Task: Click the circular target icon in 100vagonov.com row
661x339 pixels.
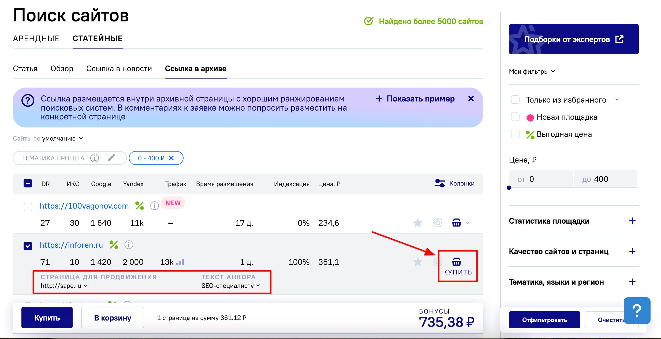Action: [438, 223]
